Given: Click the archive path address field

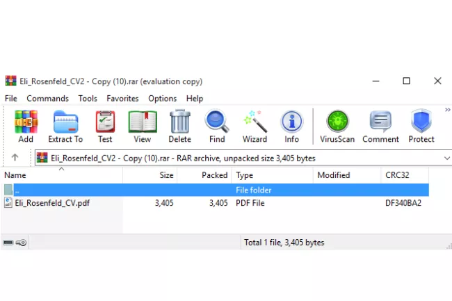Looking at the screenshot, I should tap(243, 158).
